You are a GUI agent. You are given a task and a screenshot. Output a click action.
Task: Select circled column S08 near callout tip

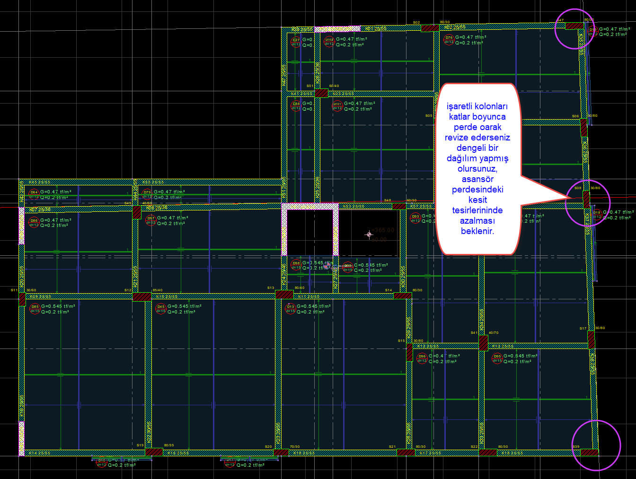[x=586, y=200]
